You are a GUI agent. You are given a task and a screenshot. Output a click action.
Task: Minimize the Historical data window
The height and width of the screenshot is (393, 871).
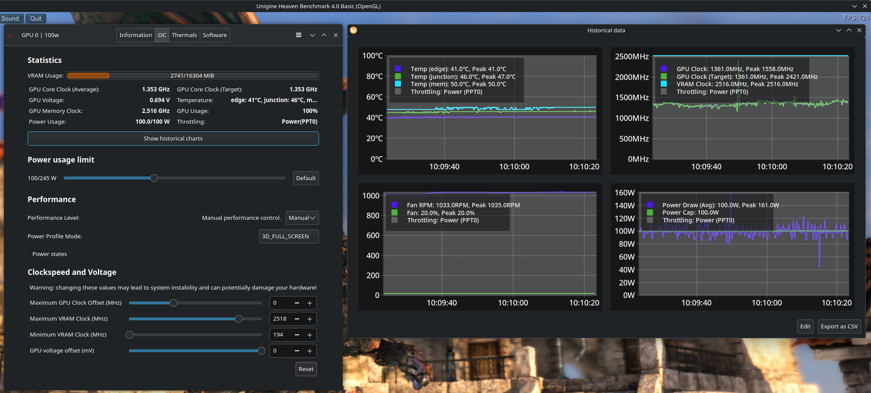839,30
